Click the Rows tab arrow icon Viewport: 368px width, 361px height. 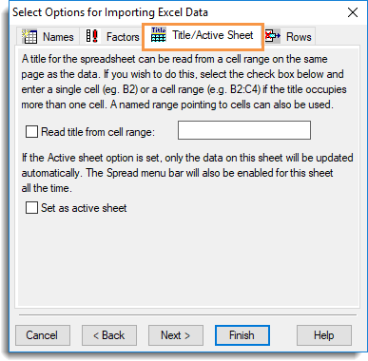(x=273, y=36)
